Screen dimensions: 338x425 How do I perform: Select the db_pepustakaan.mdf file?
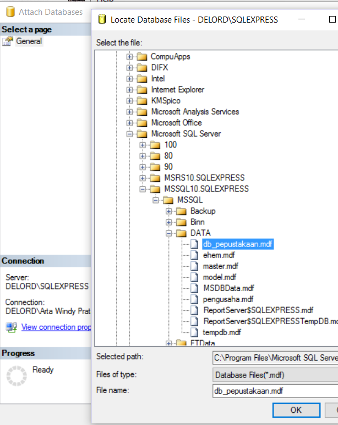[x=238, y=244]
